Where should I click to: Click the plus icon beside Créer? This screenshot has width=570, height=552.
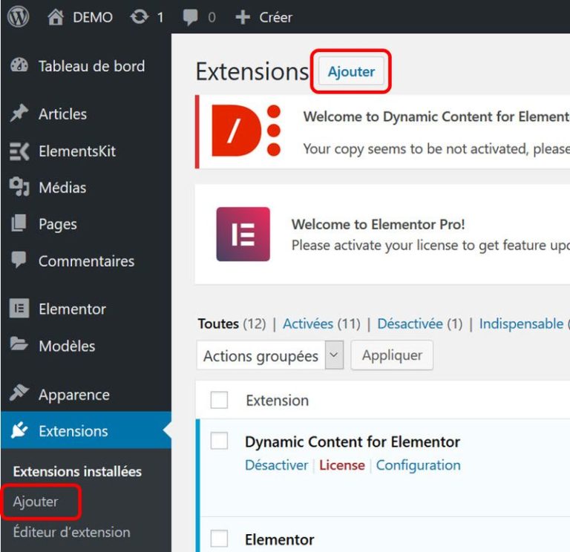pyautogui.click(x=243, y=17)
